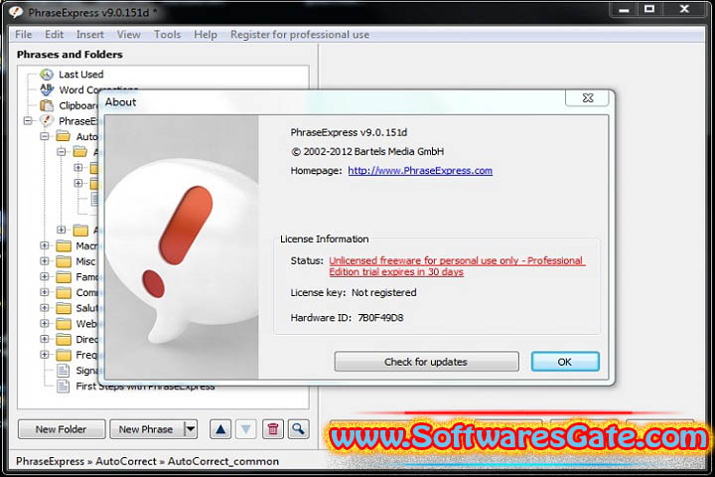Close the About dialog

click(x=588, y=97)
